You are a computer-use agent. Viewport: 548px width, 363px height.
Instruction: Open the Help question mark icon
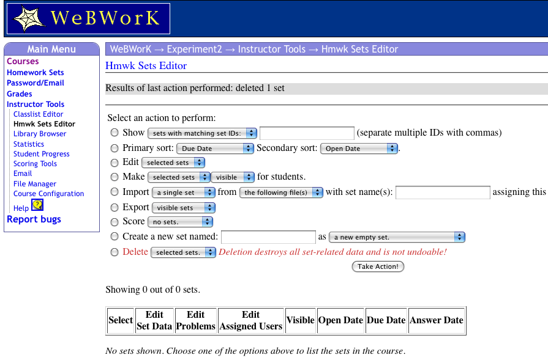point(37,205)
